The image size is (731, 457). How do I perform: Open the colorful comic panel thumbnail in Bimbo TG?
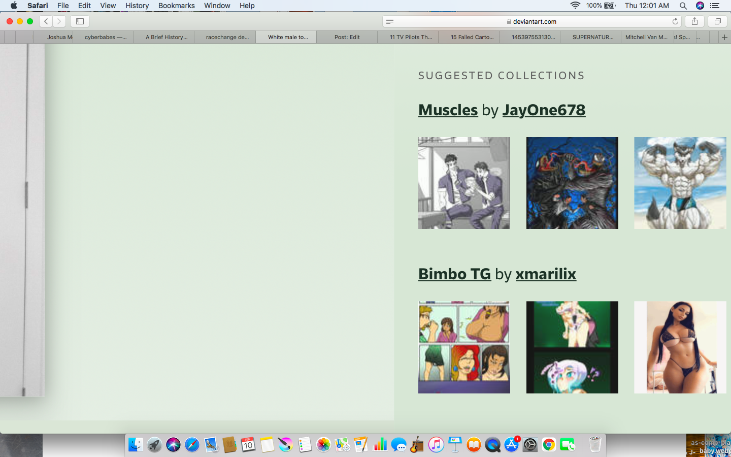pyautogui.click(x=464, y=347)
